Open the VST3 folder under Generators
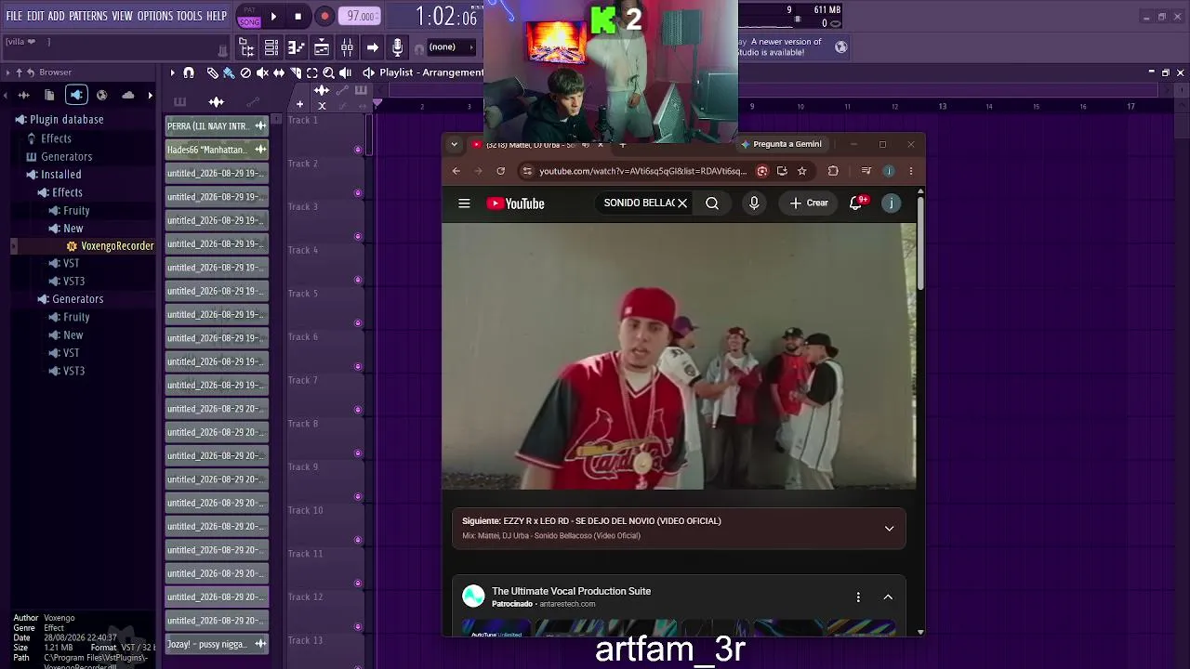Viewport: 1190px width, 669px height. pyautogui.click(x=73, y=371)
